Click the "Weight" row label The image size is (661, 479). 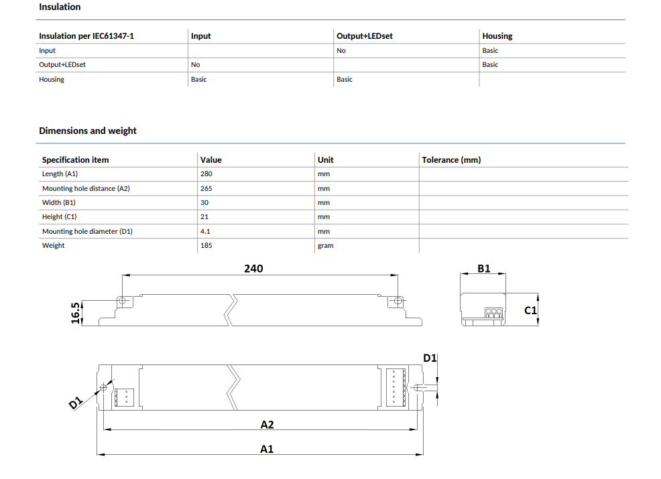[x=53, y=246]
